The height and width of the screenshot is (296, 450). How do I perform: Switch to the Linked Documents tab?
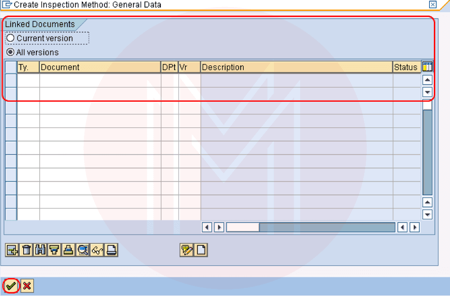[40, 24]
